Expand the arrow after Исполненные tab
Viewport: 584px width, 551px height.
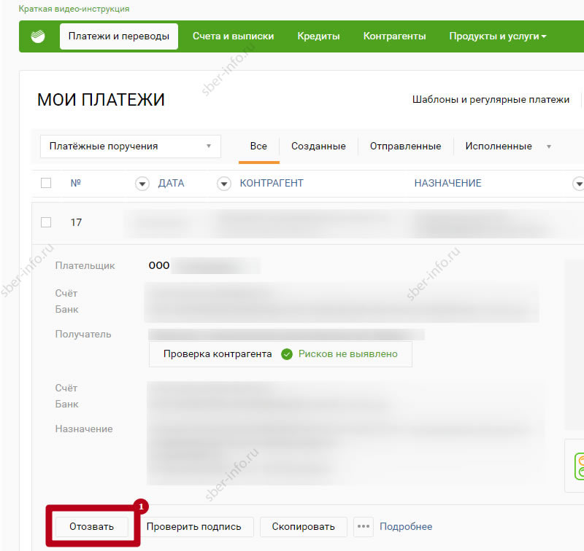point(549,146)
